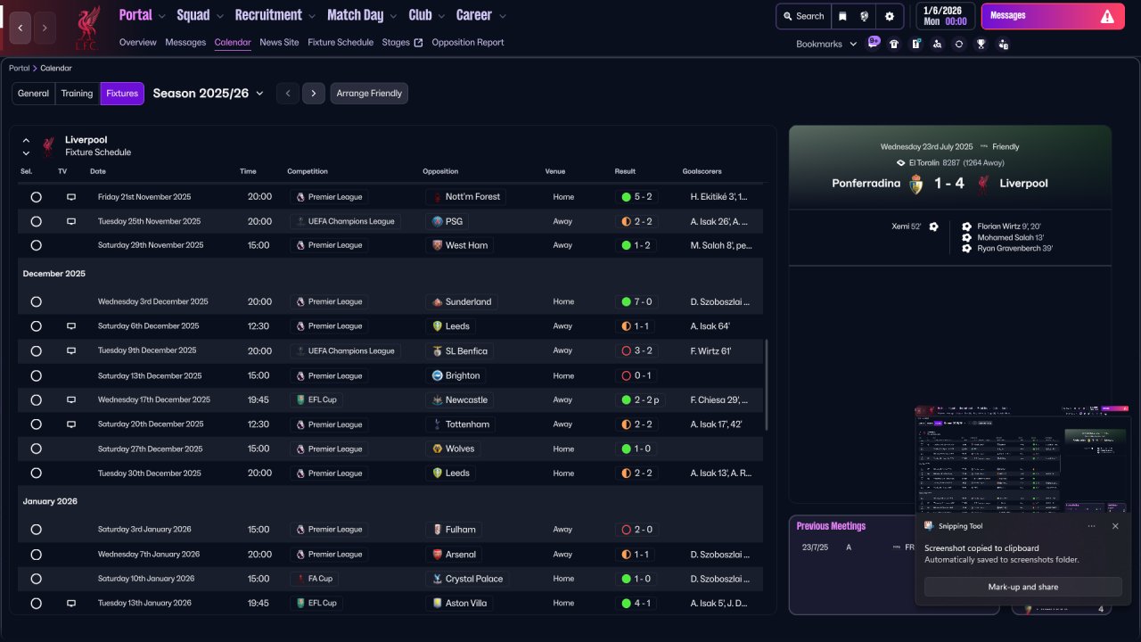The height and width of the screenshot is (642, 1141).
Task: Go to next season arrow
Action: coord(313,94)
